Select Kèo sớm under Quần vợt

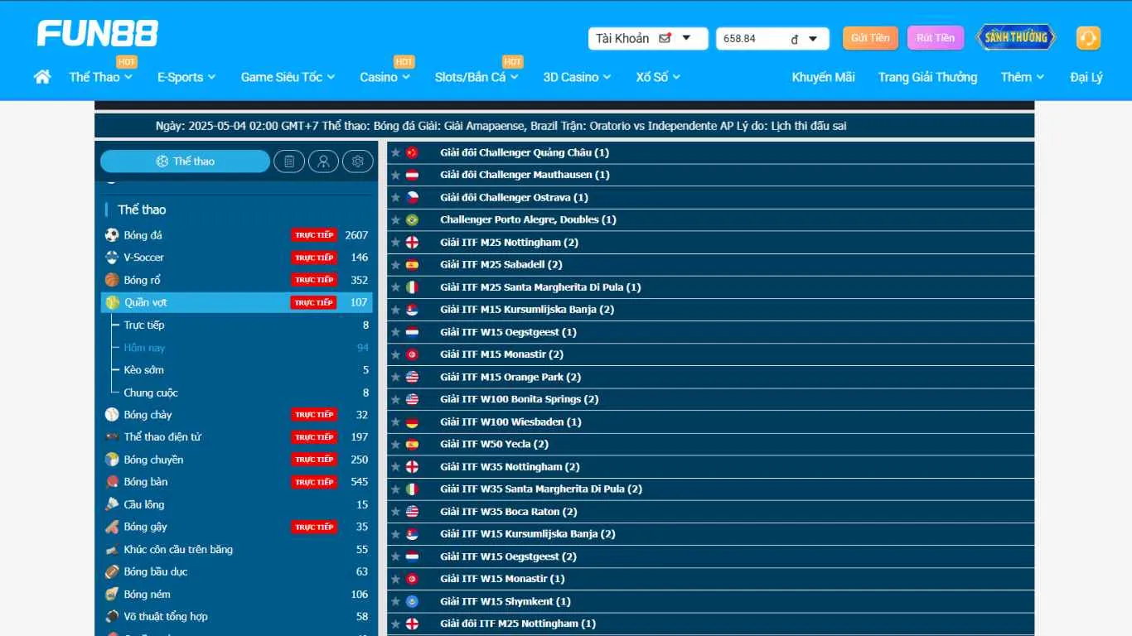coord(144,370)
